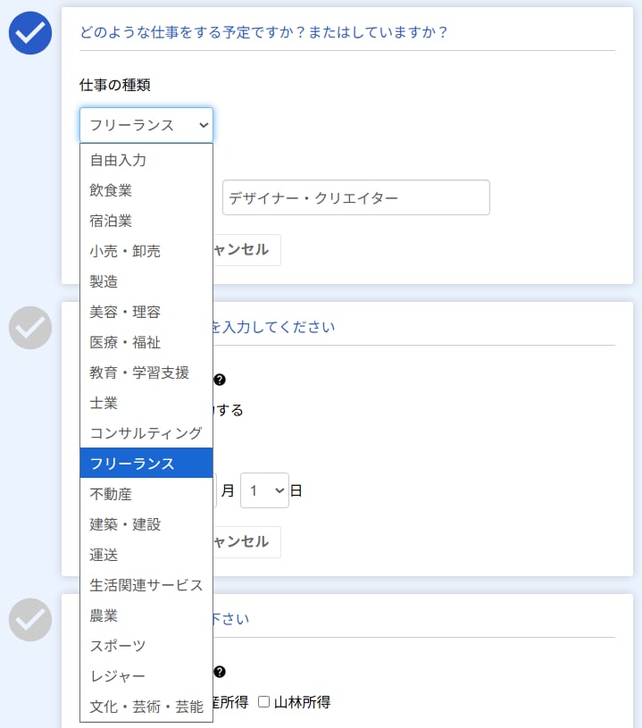The height and width of the screenshot is (728, 642).
Task: Pick スポーツ option
Action: click(146, 646)
